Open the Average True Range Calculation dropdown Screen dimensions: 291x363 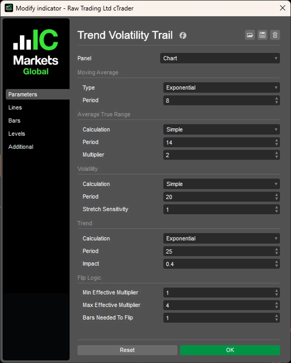[x=221, y=130]
